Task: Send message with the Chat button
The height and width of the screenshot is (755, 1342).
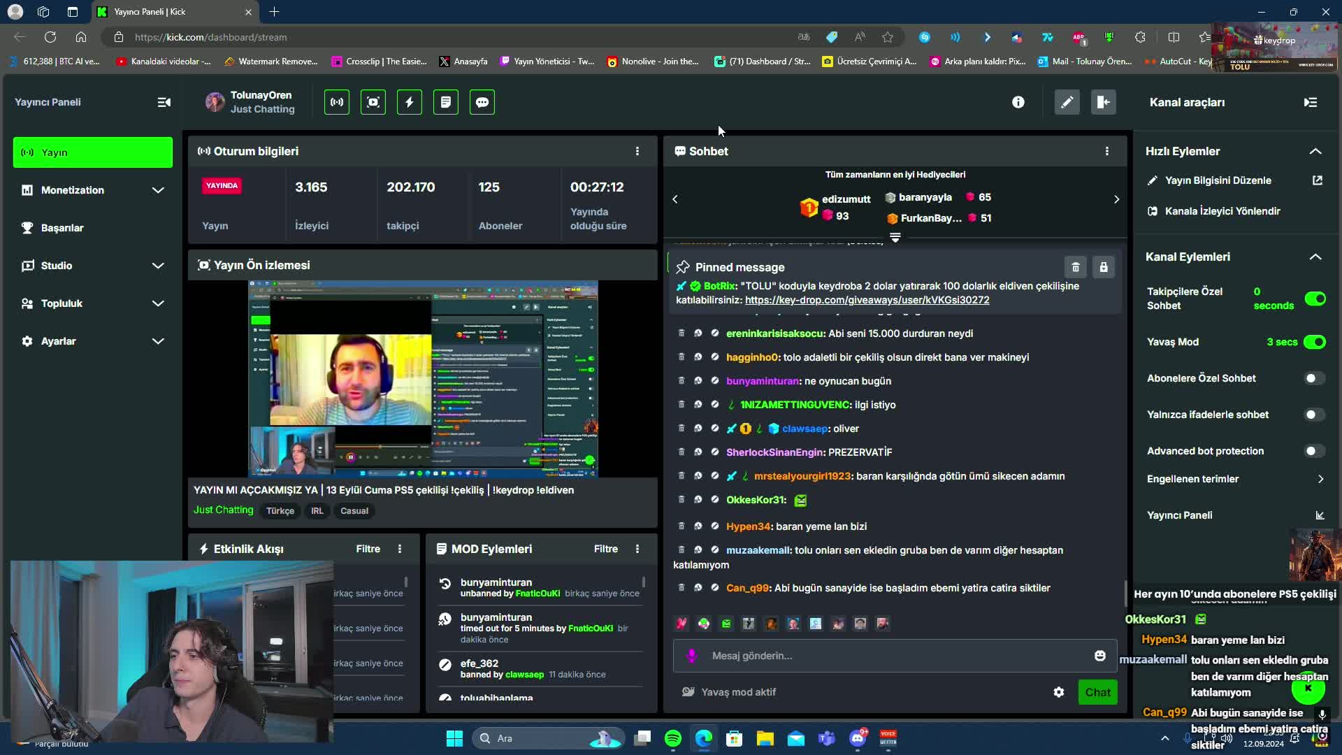Action: click(x=1097, y=692)
